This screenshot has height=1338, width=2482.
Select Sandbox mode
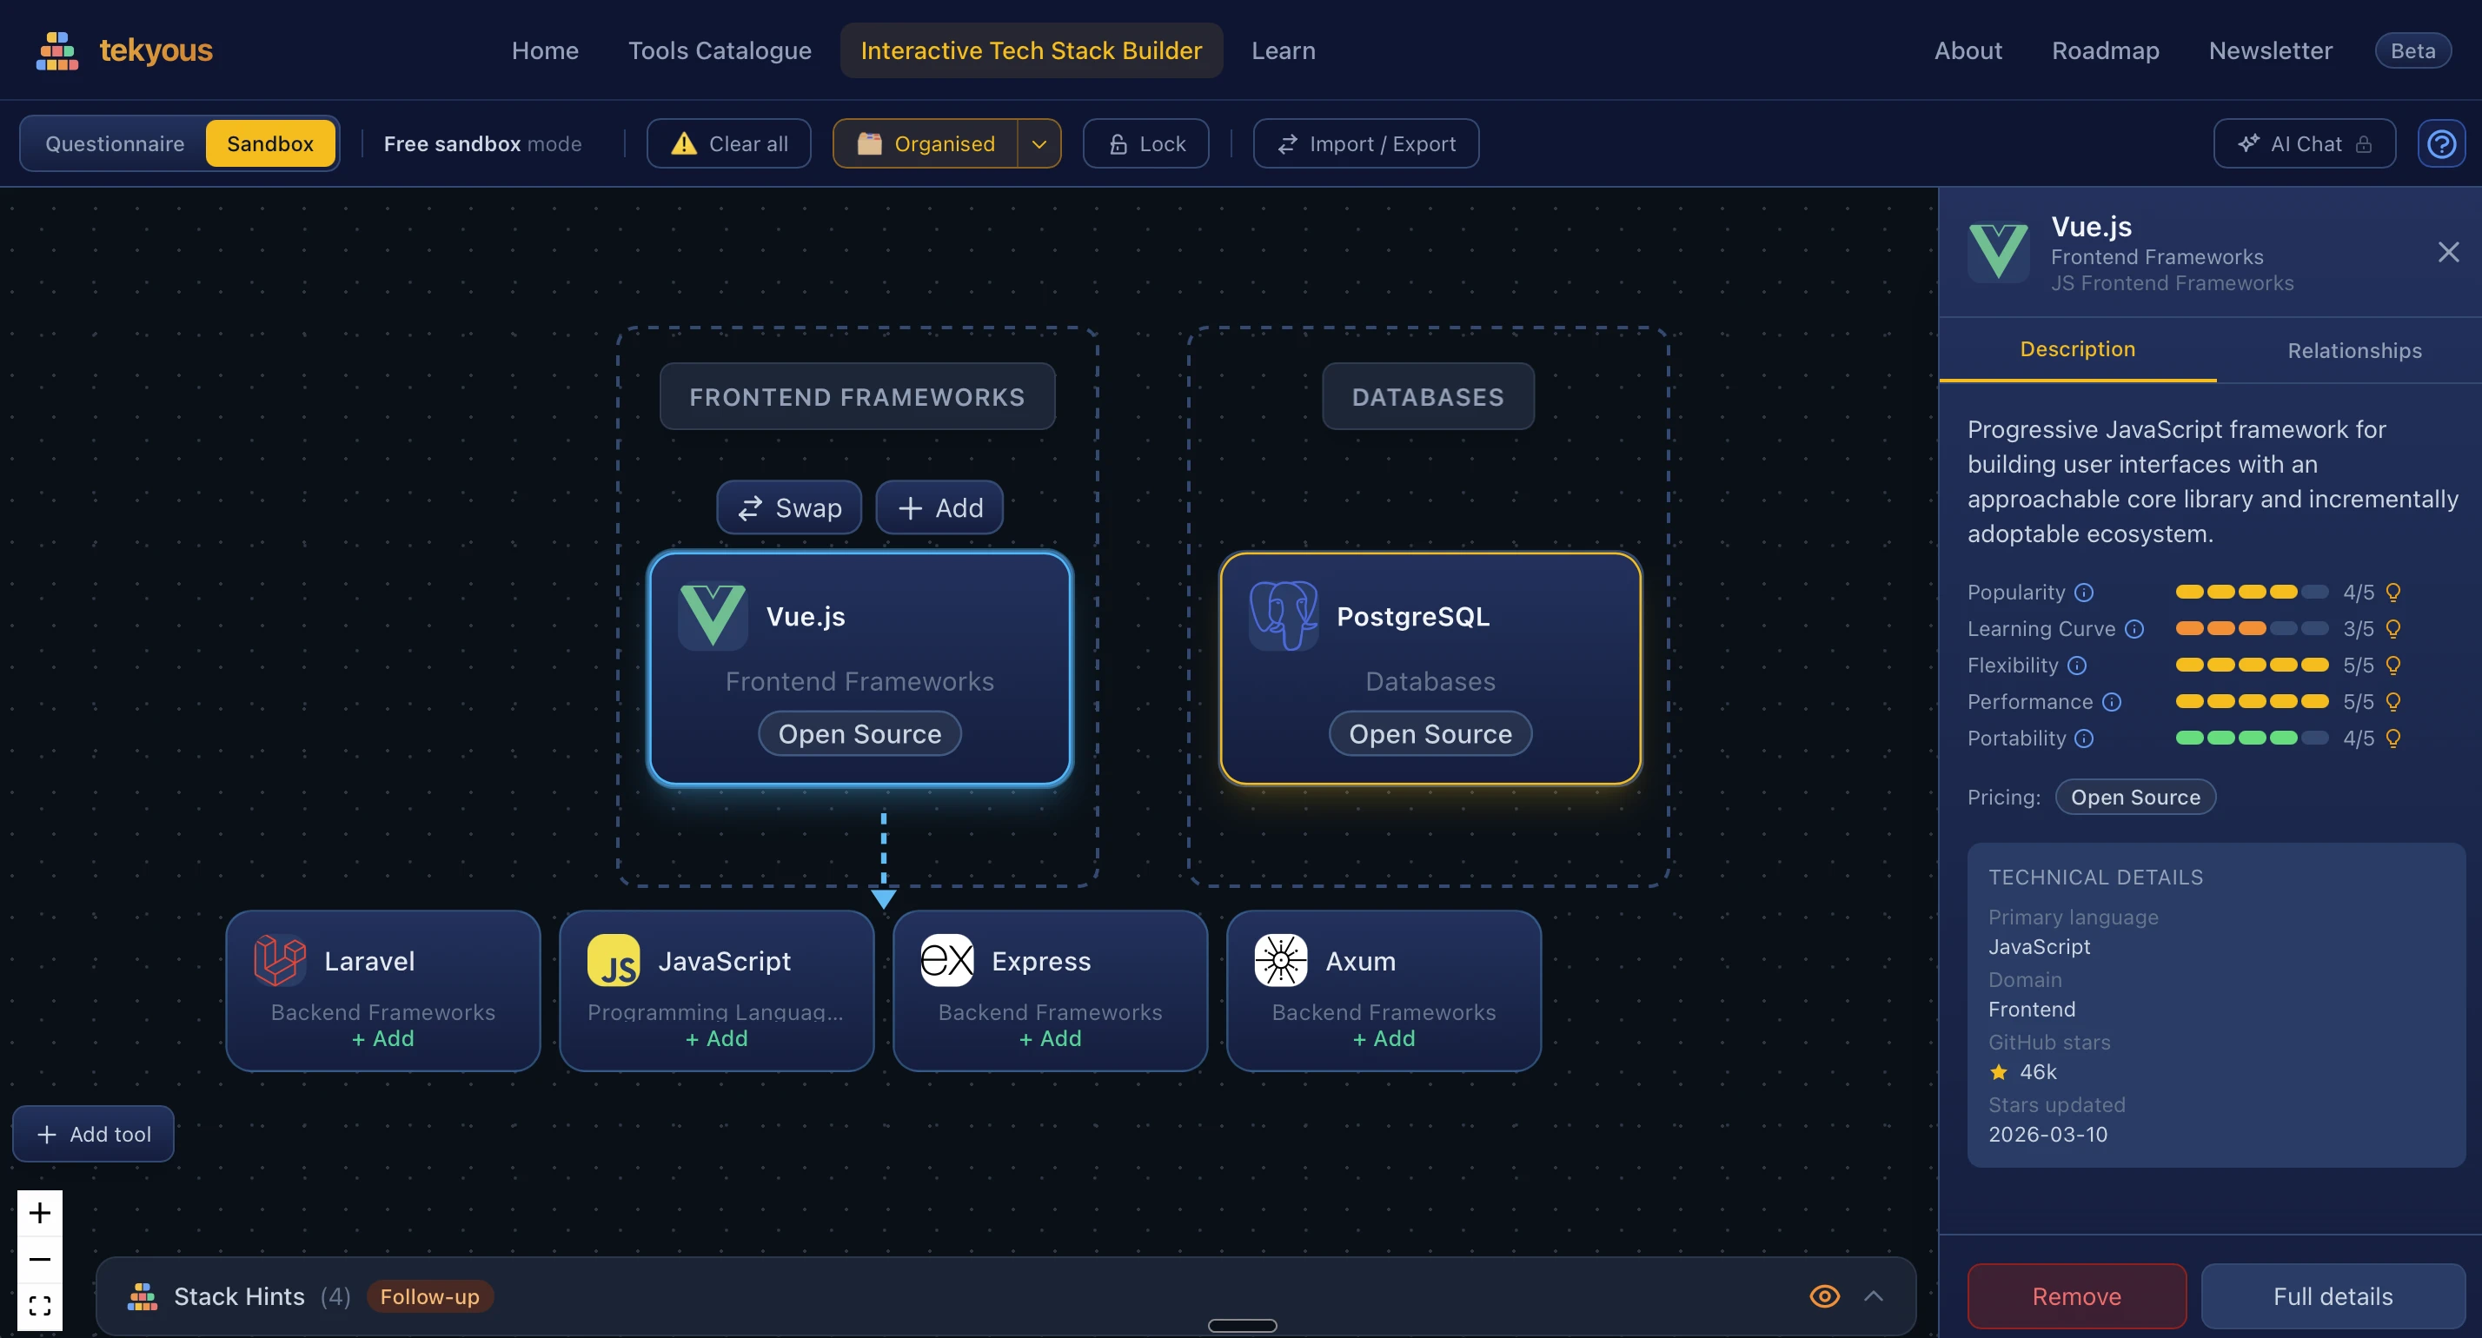click(269, 143)
